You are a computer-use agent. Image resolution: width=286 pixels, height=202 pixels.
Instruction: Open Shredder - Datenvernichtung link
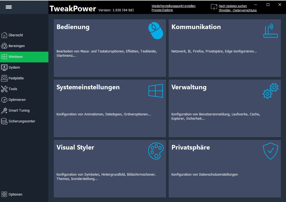coord(238,10)
